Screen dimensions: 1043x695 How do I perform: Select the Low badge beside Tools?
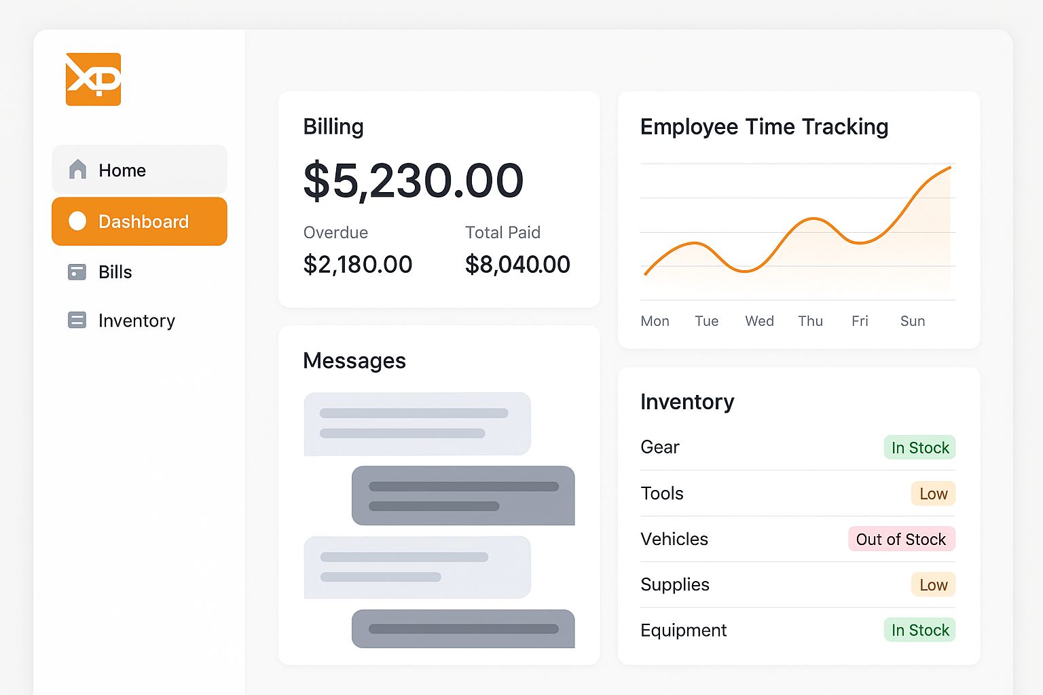click(933, 493)
